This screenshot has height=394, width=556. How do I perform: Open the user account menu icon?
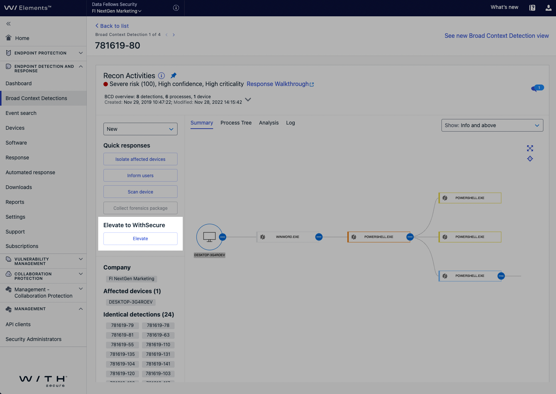[548, 7]
